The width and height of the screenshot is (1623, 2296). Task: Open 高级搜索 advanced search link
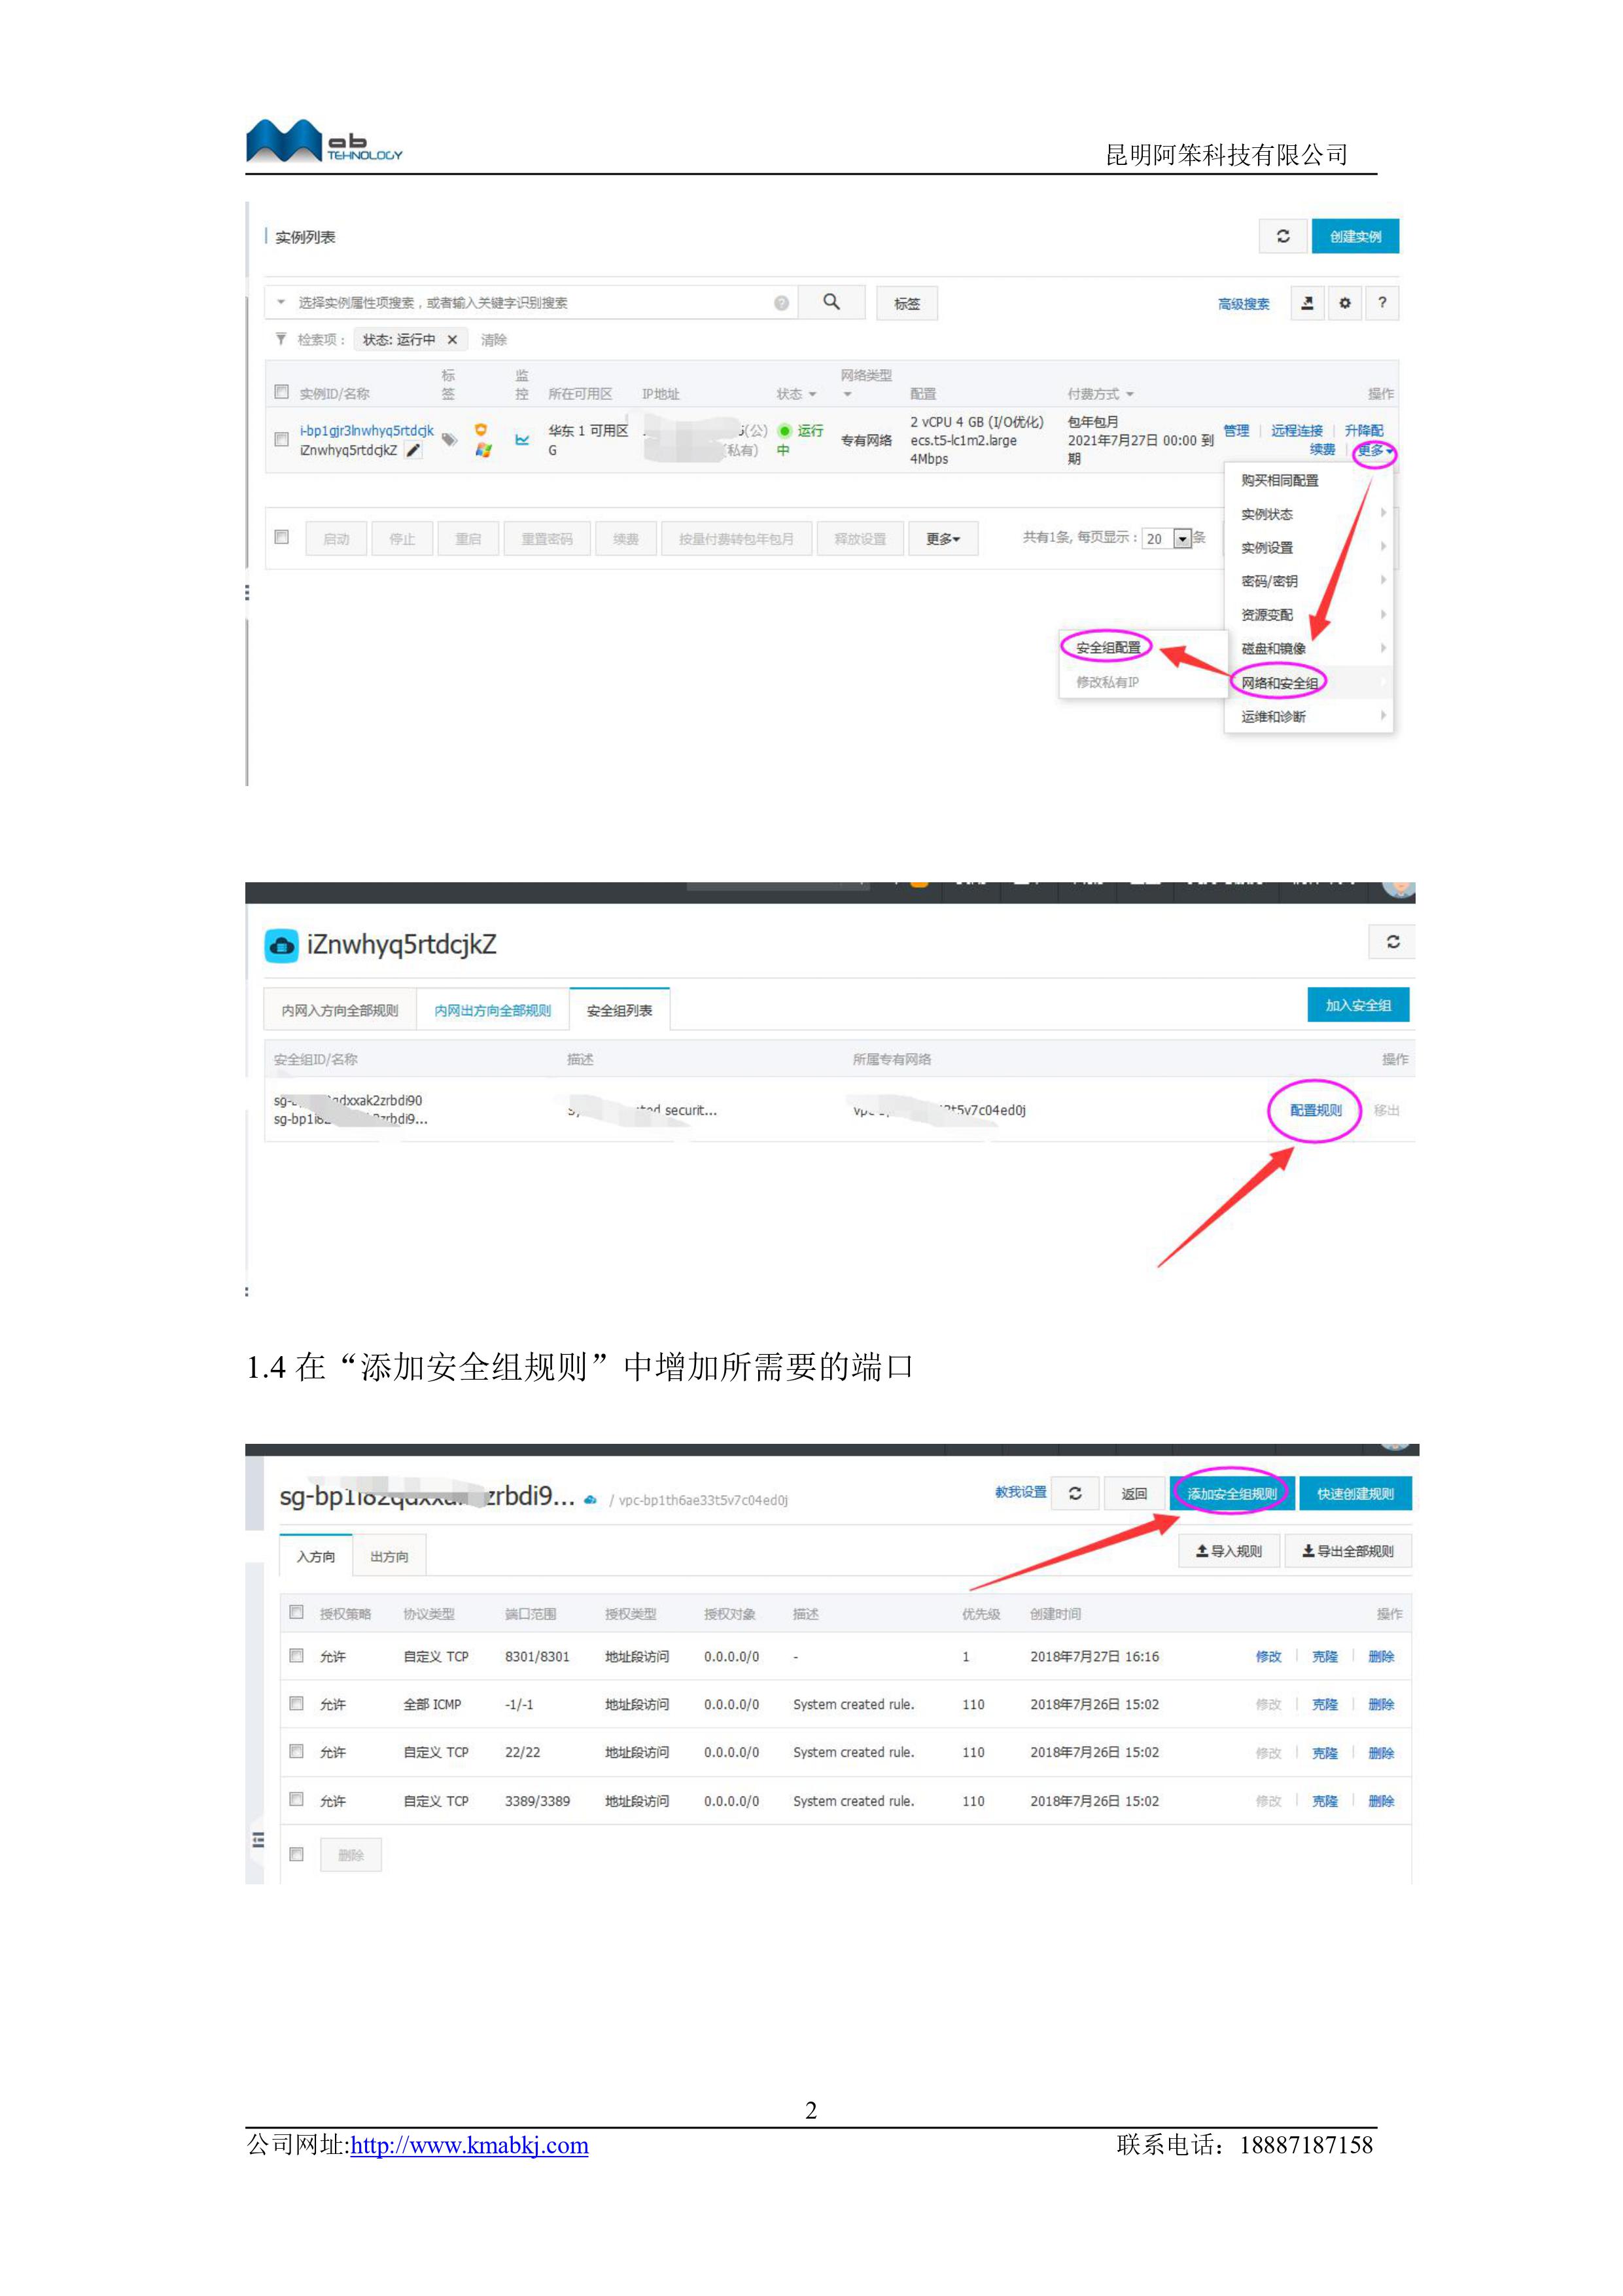click(x=1243, y=304)
